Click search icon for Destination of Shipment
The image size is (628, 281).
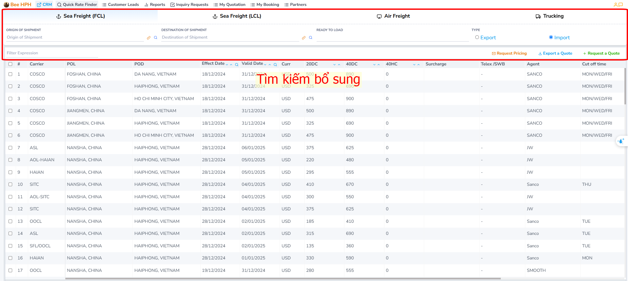[311, 38]
